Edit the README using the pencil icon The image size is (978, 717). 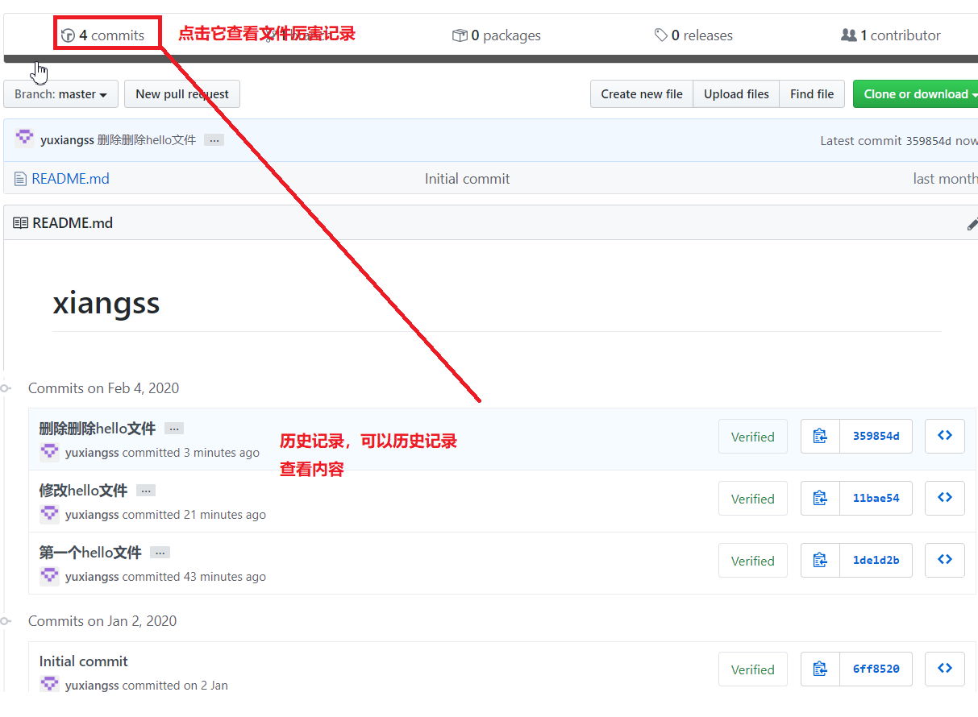click(x=972, y=223)
